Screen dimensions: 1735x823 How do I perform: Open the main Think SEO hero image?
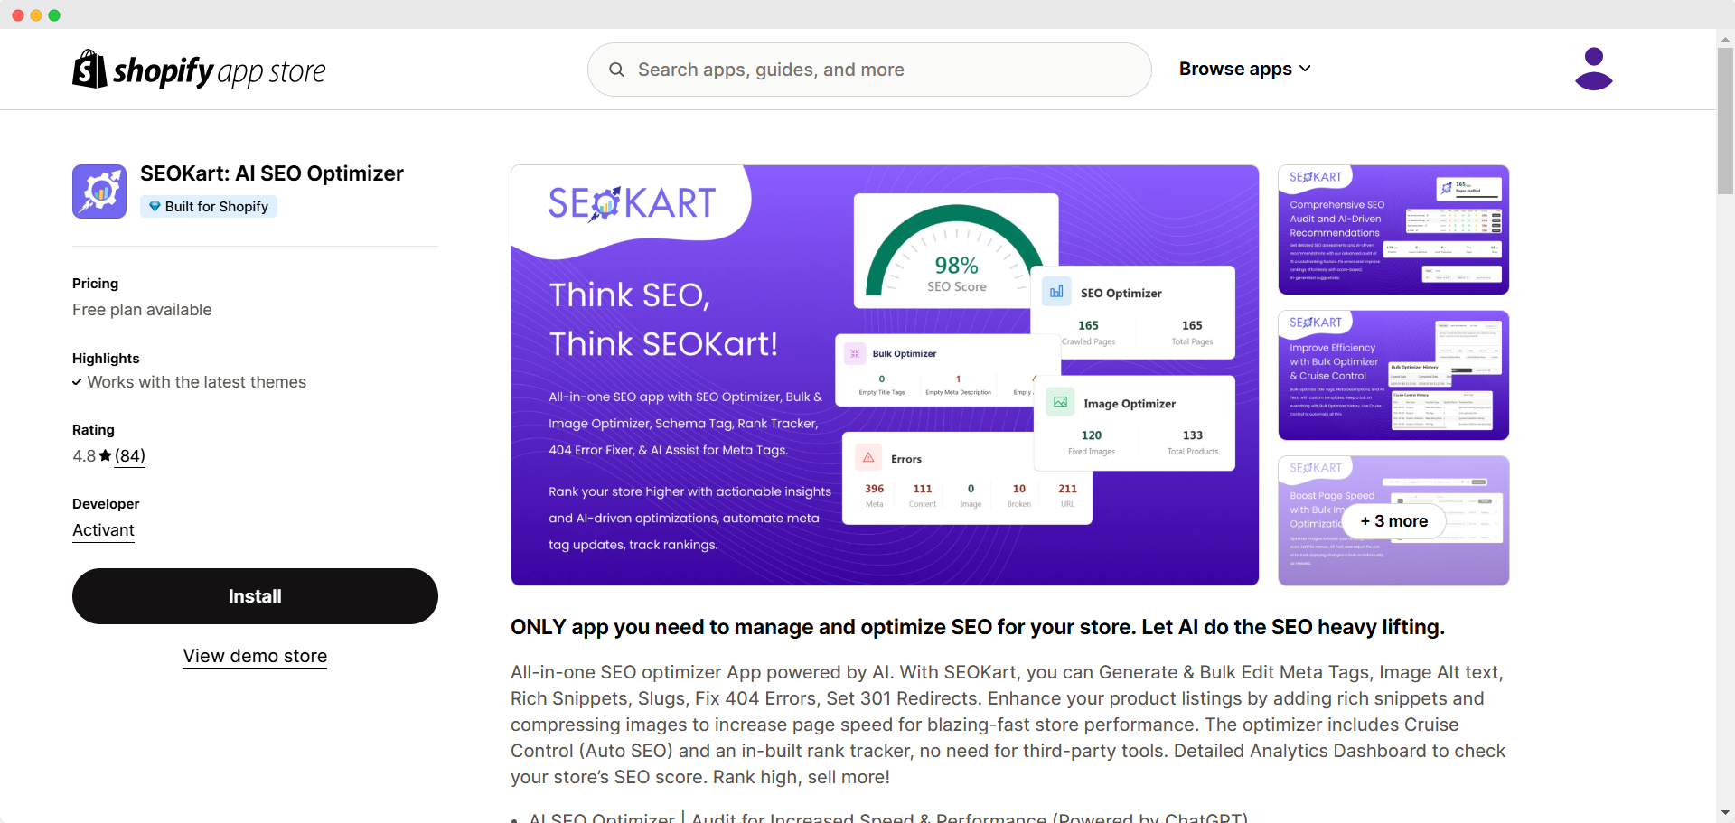pos(885,375)
